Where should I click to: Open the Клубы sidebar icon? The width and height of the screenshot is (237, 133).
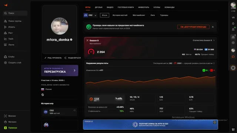(6, 57)
